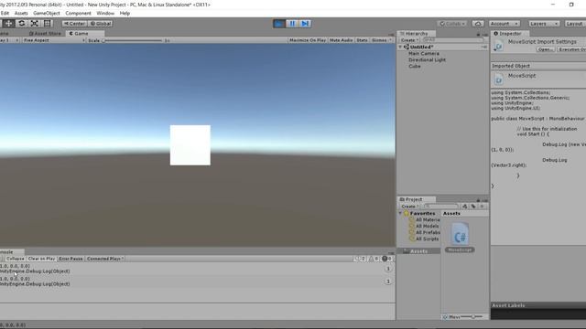Toggle Clear on Play in Console
Screen dimensions: 586x329
pos(41,259)
